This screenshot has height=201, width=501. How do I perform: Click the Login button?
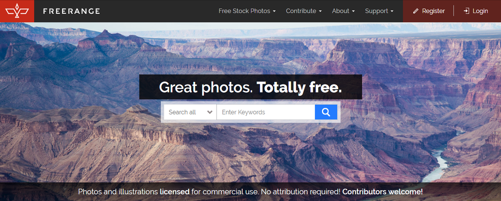476,11
